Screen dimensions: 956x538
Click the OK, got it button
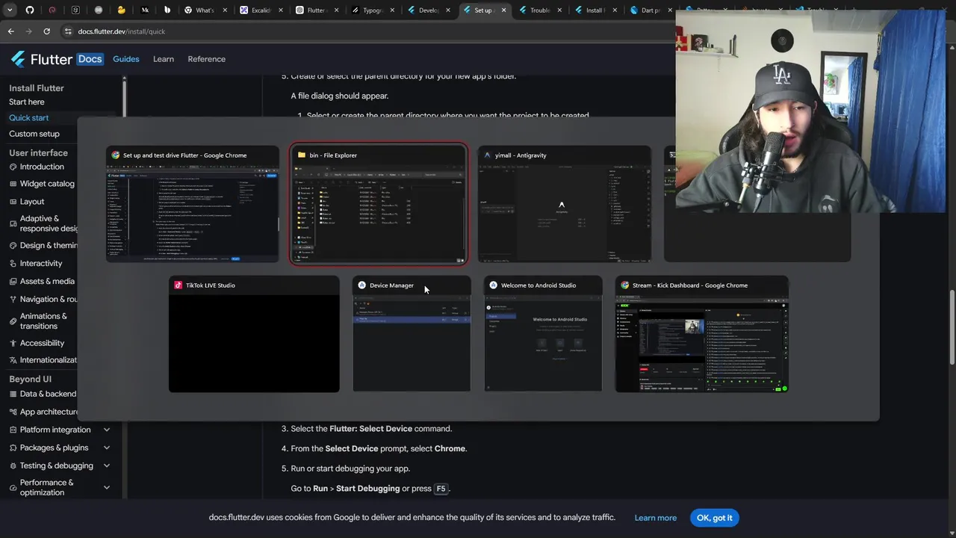click(x=715, y=518)
